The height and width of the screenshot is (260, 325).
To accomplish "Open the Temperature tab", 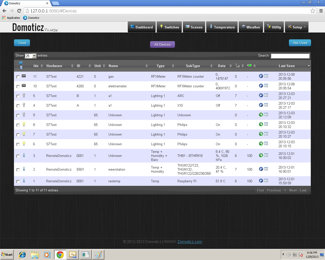I will pos(222,27).
